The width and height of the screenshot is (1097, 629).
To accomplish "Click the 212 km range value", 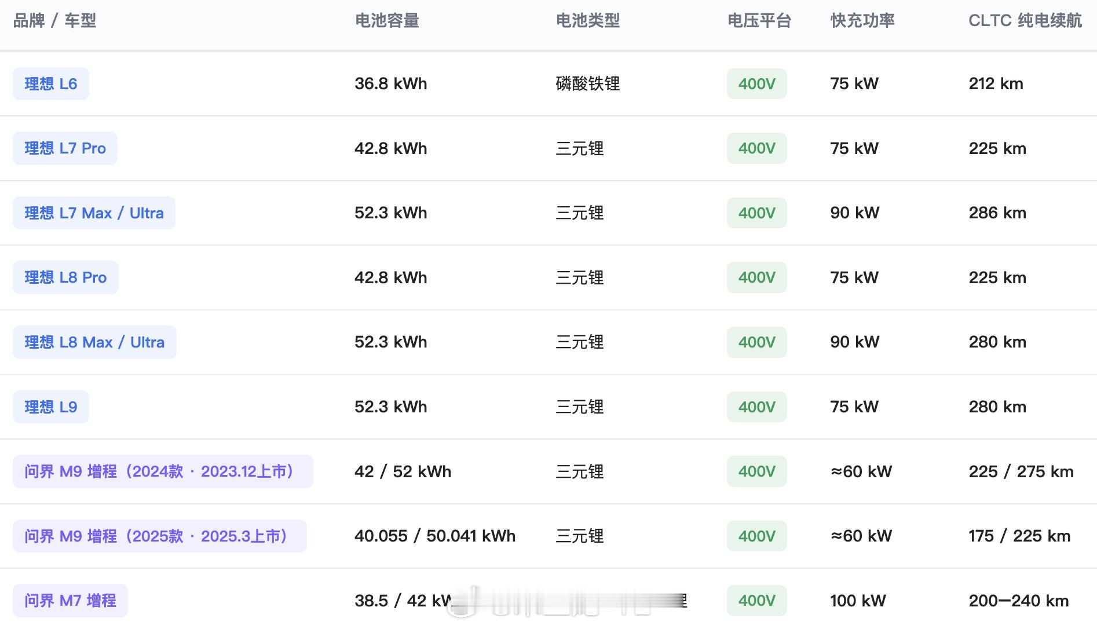I will 996,84.
